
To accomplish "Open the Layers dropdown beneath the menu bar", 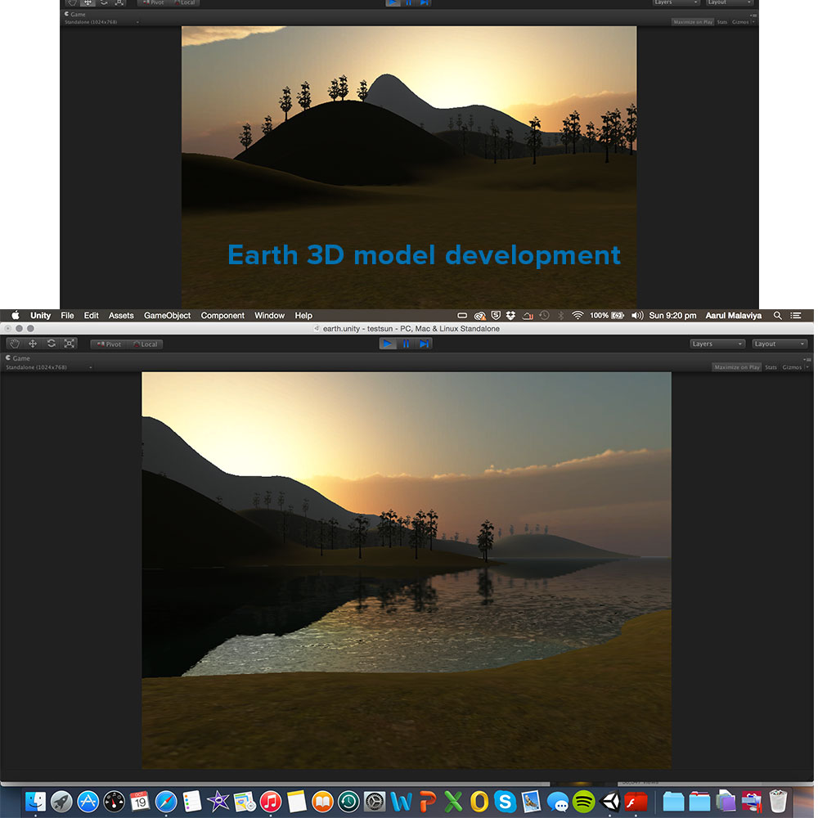I will (x=717, y=344).
